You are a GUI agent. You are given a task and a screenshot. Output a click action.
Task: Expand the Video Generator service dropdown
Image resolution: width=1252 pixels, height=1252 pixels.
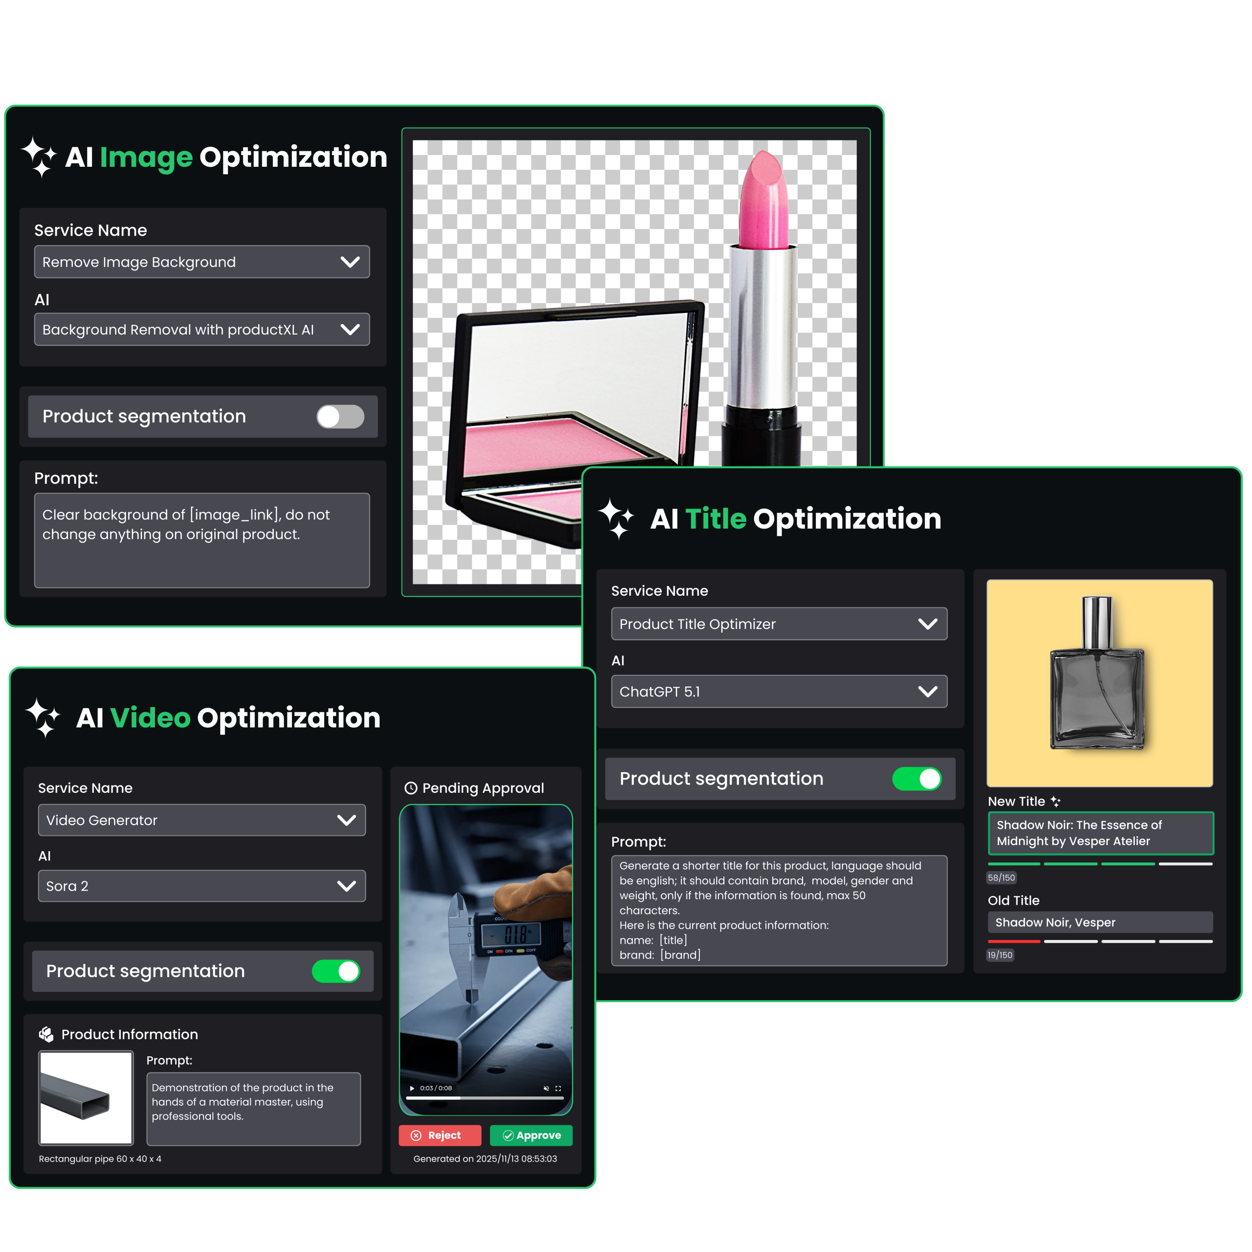pyautogui.click(x=201, y=821)
